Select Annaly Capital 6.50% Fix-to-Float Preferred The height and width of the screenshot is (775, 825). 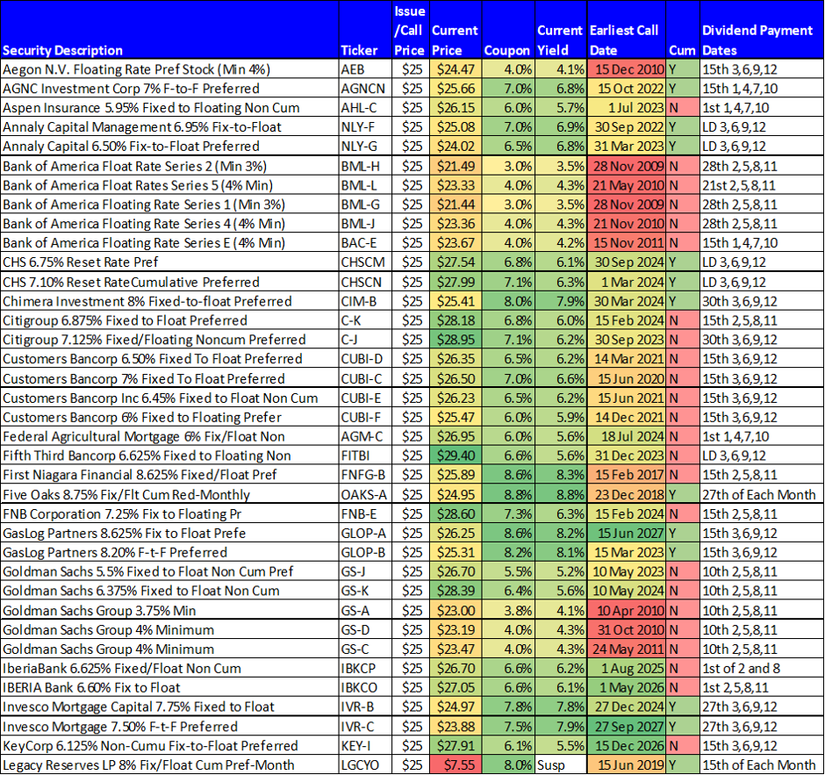(169, 147)
